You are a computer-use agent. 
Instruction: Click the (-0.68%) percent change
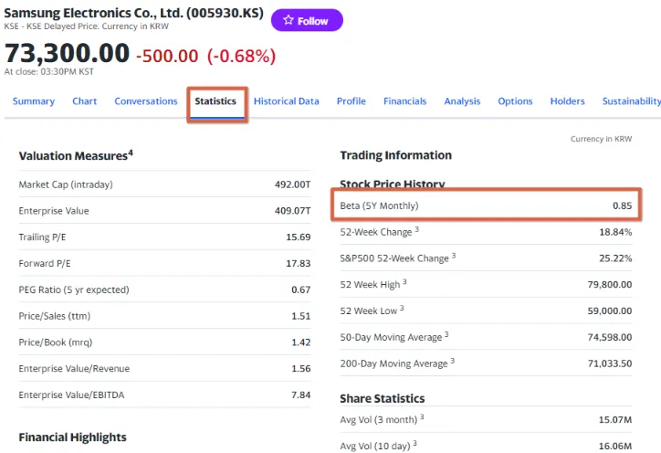241,56
